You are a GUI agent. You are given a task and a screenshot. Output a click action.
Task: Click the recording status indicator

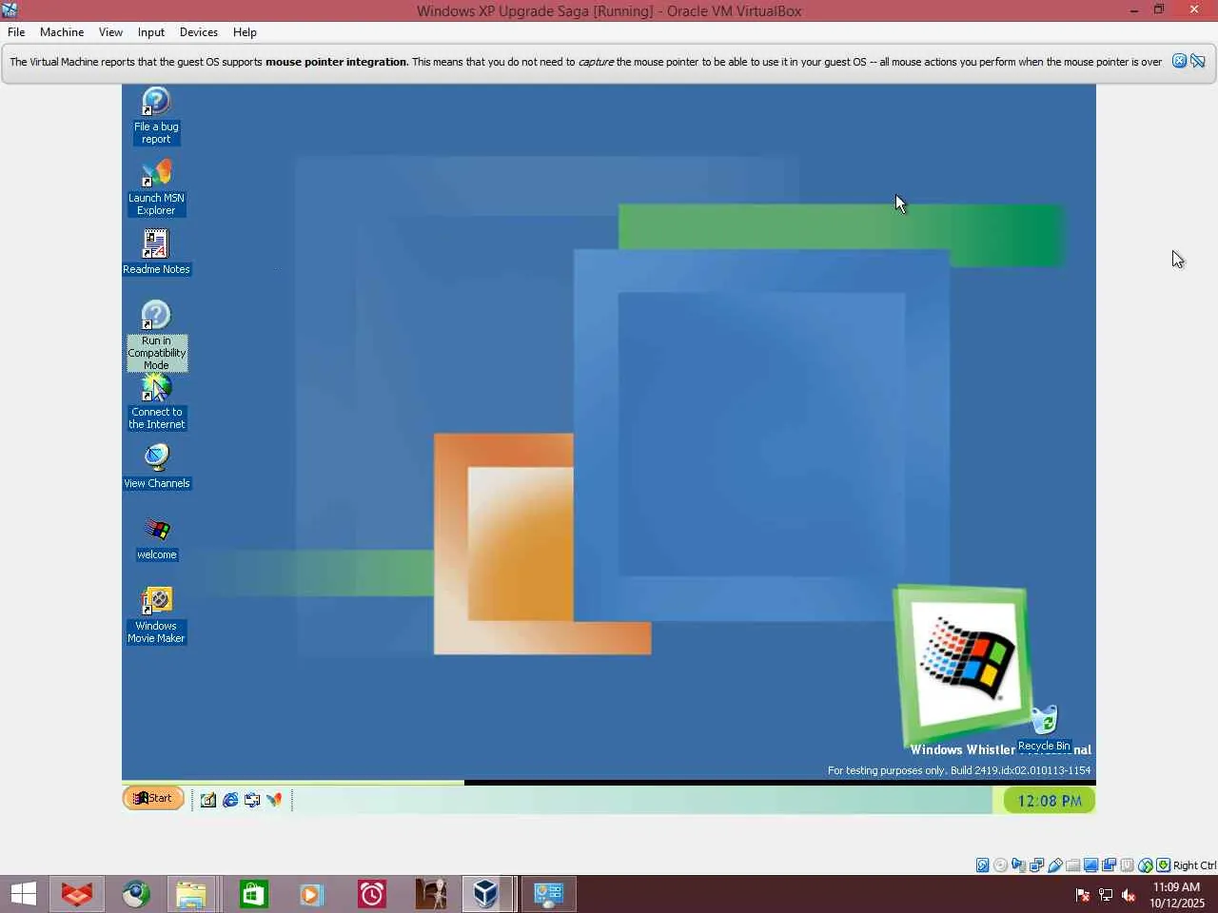[1109, 864]
